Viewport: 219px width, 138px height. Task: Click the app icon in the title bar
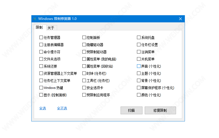(x=35, y=19)
